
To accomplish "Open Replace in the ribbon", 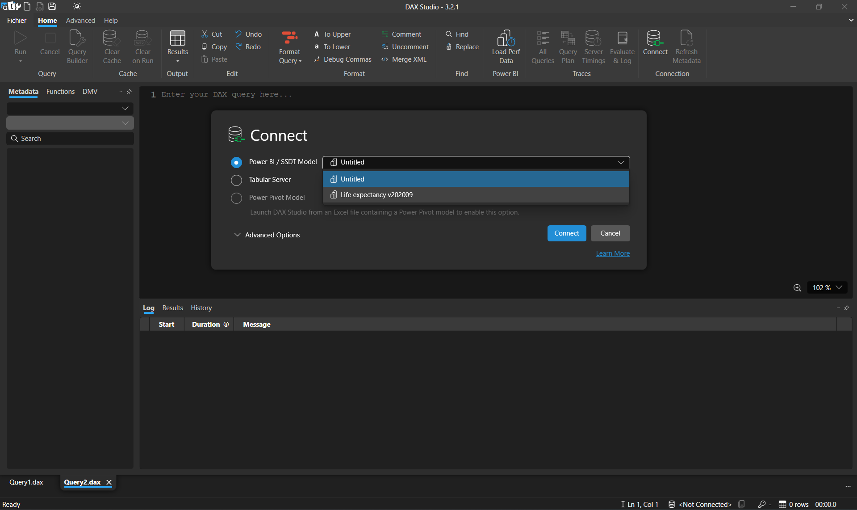I will pos(462,46).
